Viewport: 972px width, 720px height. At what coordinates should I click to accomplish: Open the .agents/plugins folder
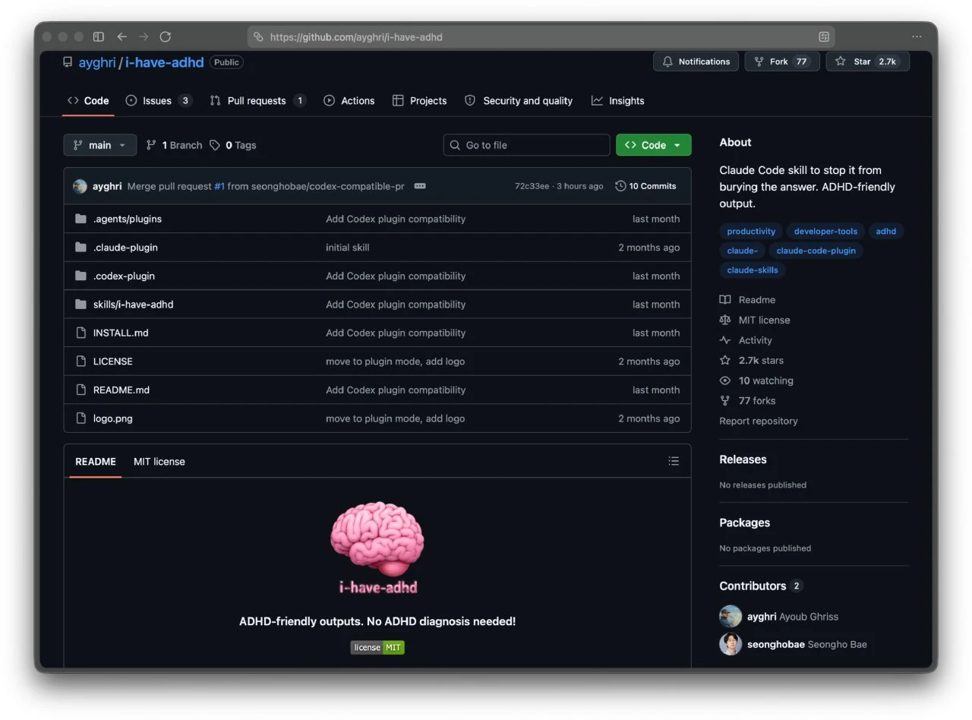click(x=128, y=219)
